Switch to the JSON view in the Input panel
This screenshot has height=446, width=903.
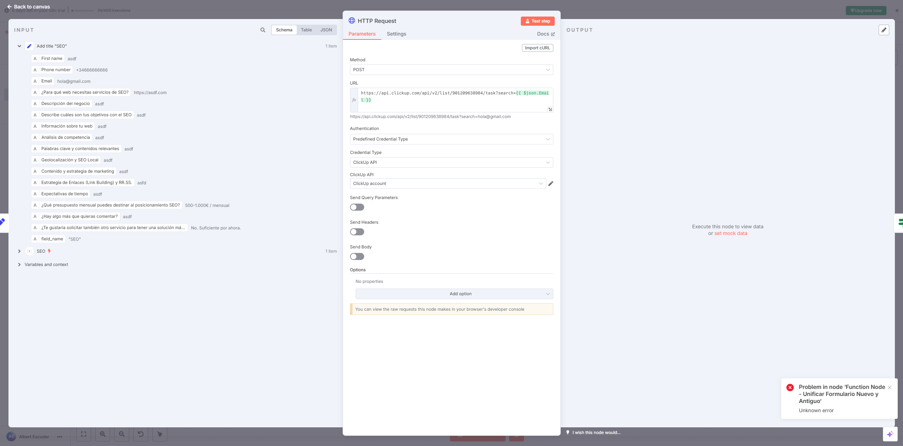[x=326, y=30]
